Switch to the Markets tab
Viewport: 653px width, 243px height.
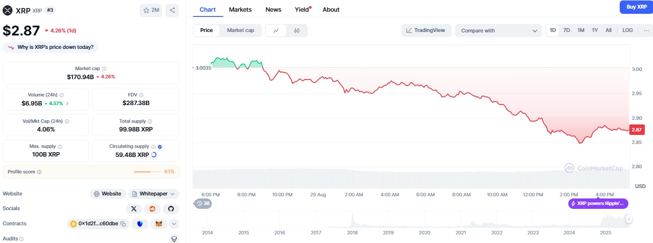coord(240,10)
